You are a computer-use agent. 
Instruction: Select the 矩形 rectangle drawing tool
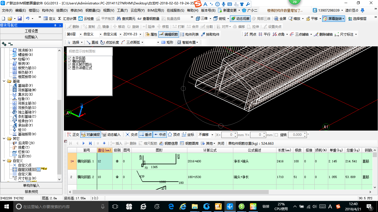[x=167, y=42]
